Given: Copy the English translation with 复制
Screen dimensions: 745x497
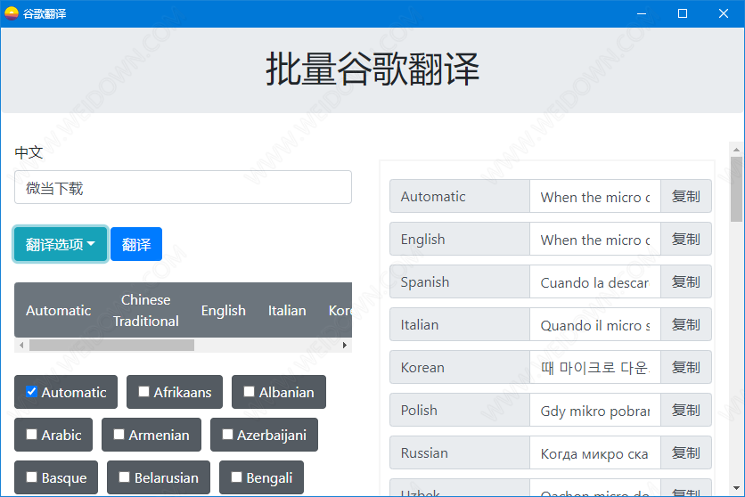Looking at the screenshot, I should 685,239.
